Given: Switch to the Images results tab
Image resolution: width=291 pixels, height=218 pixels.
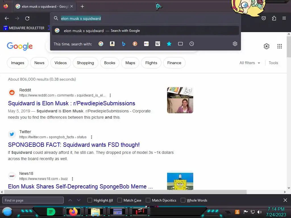Looking at the screenshot, I should (x=18, y=63).
